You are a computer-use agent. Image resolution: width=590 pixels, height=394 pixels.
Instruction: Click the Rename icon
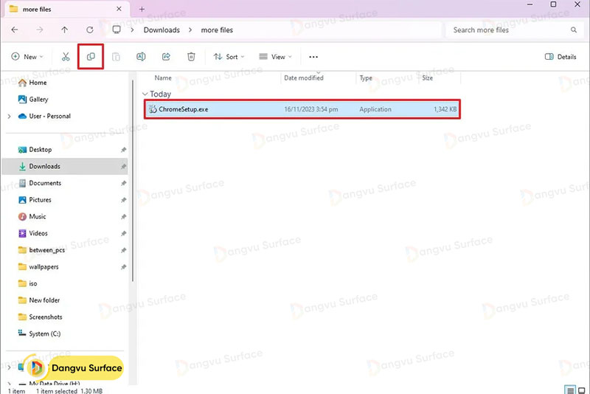tap(141, 57)
